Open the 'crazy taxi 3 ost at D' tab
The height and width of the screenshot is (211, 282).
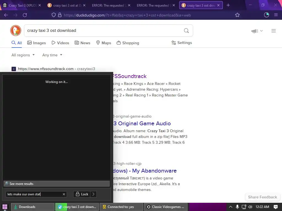click(67, 5)
